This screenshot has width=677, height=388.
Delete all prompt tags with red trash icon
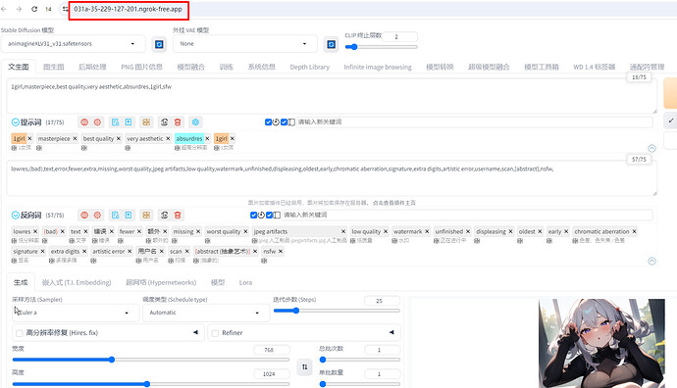178,122
